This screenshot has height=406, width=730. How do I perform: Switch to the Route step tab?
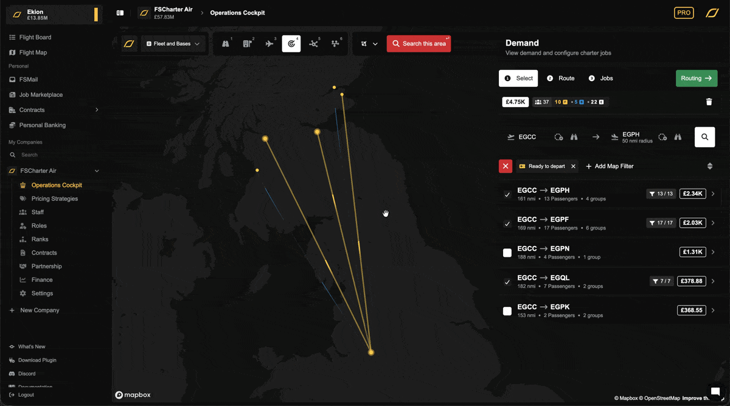pyautogui.click(x=560, y=79)
